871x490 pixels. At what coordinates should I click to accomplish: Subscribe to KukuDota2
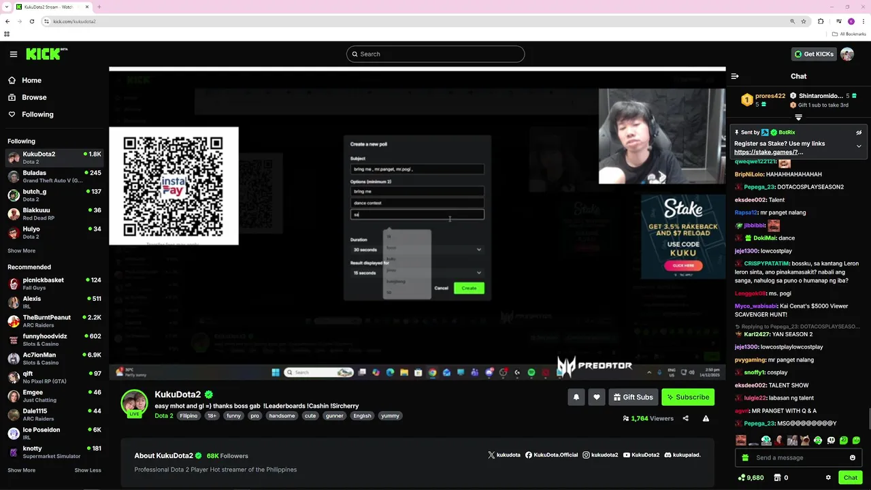click(x=688, y=397)
